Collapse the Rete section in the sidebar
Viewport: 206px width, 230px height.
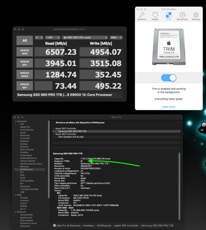point(15,195)
